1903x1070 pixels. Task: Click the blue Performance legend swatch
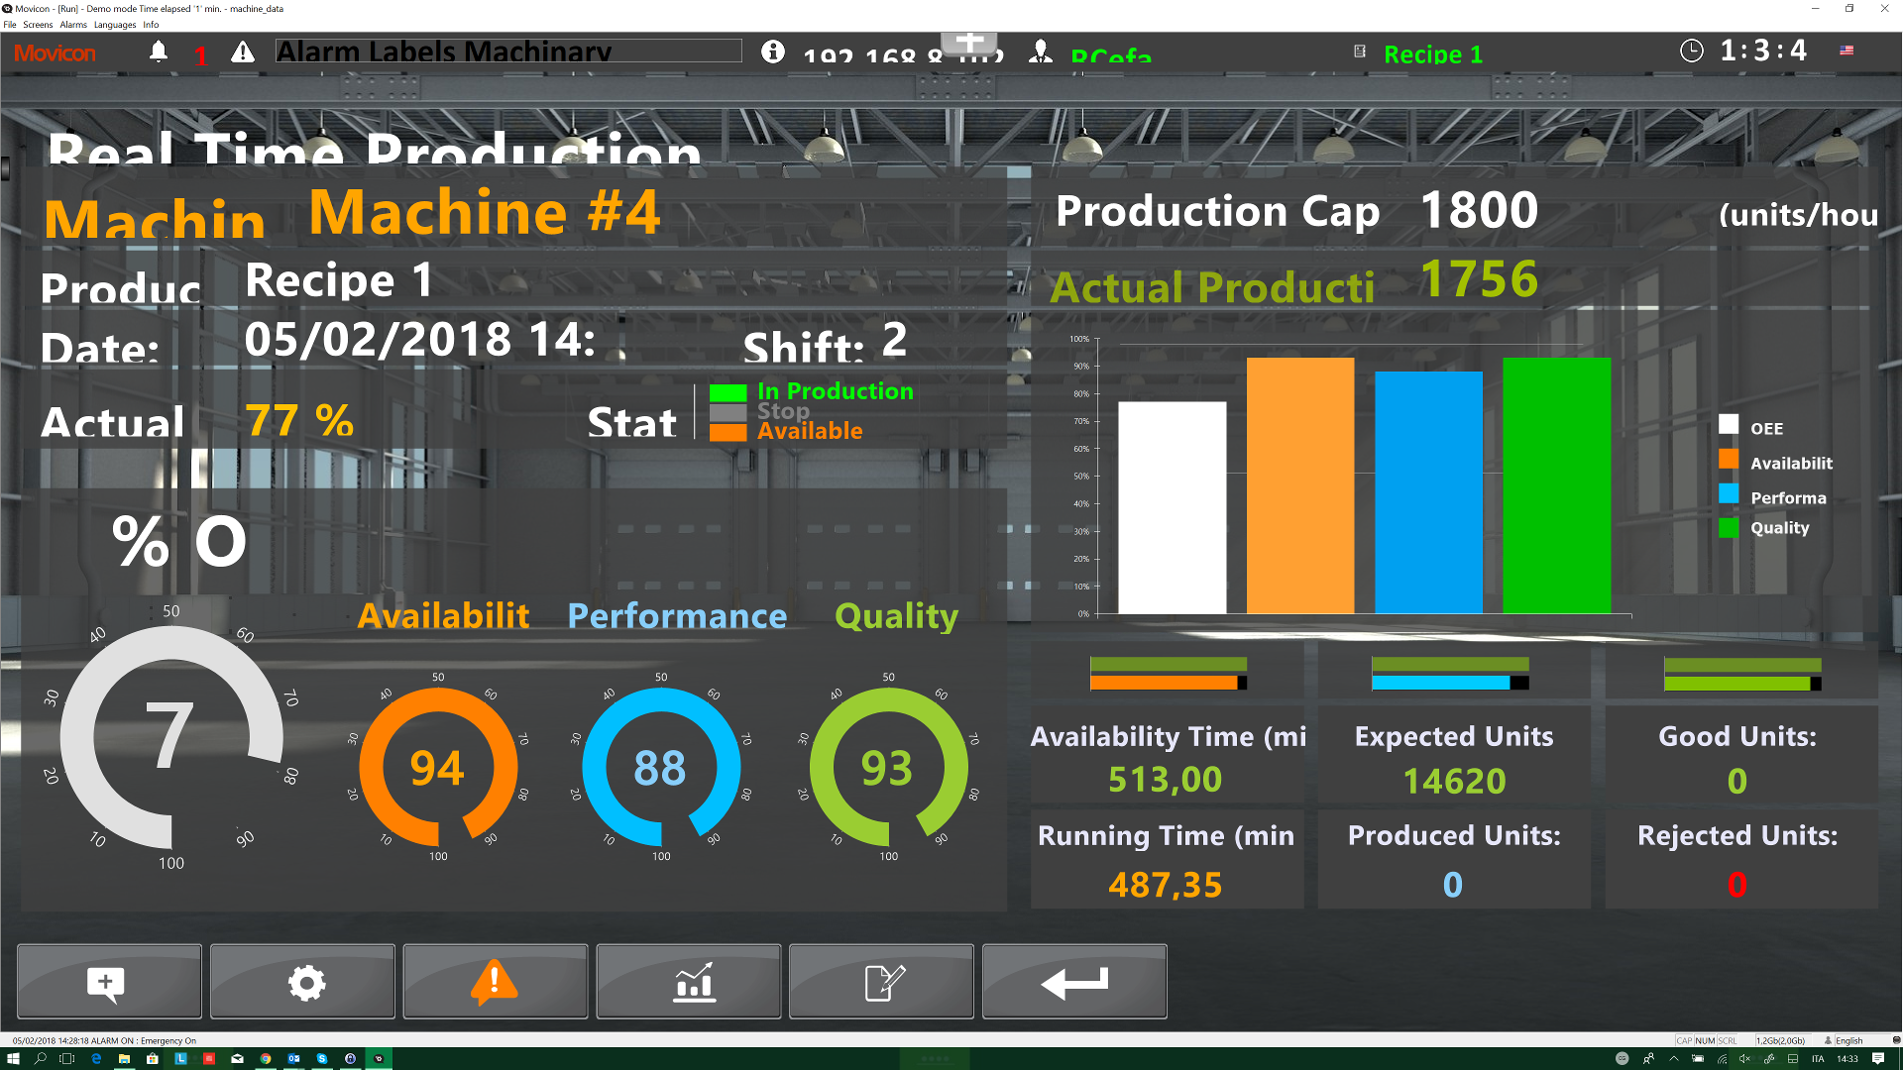1729,493
